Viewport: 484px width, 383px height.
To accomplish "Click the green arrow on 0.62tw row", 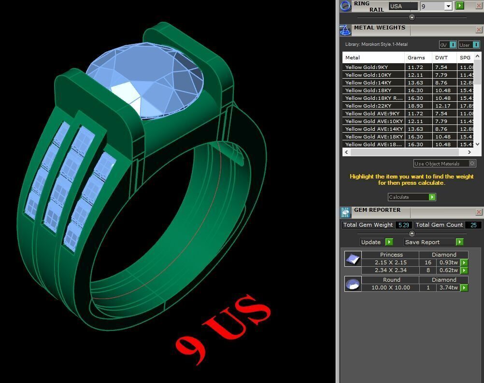I will point(464,270).
